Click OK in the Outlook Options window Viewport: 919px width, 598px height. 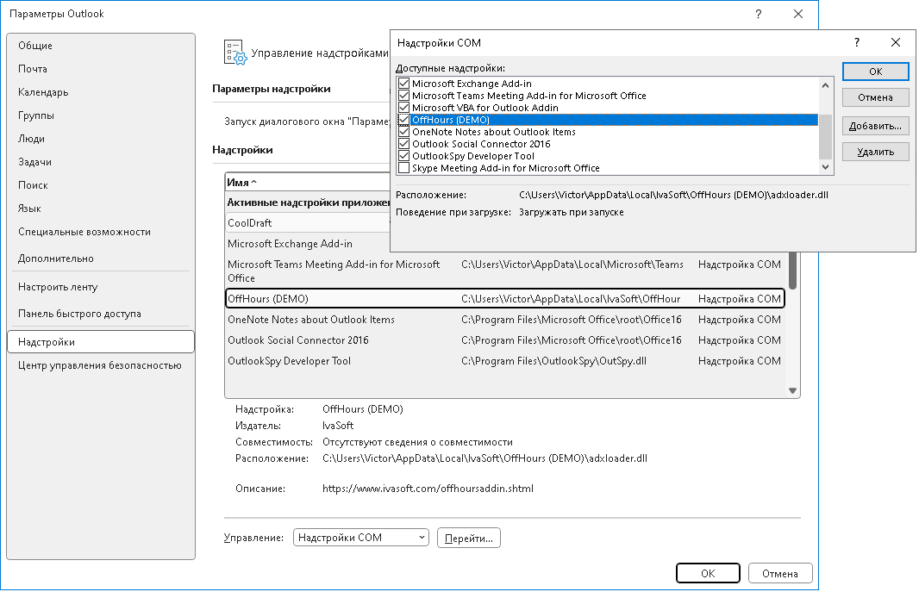708,573
